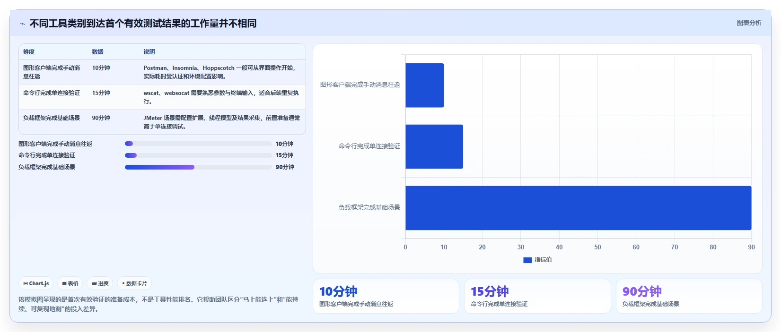
Task: Click the large 10分钟 figure in the summary card
Action: pos(338,291)
